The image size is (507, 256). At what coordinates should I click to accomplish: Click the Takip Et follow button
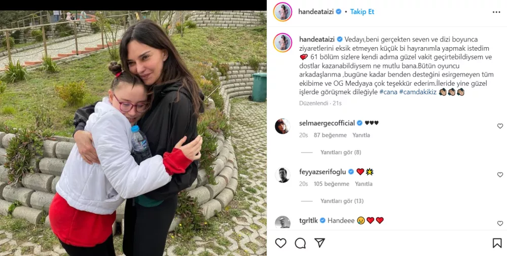(362, 12)
